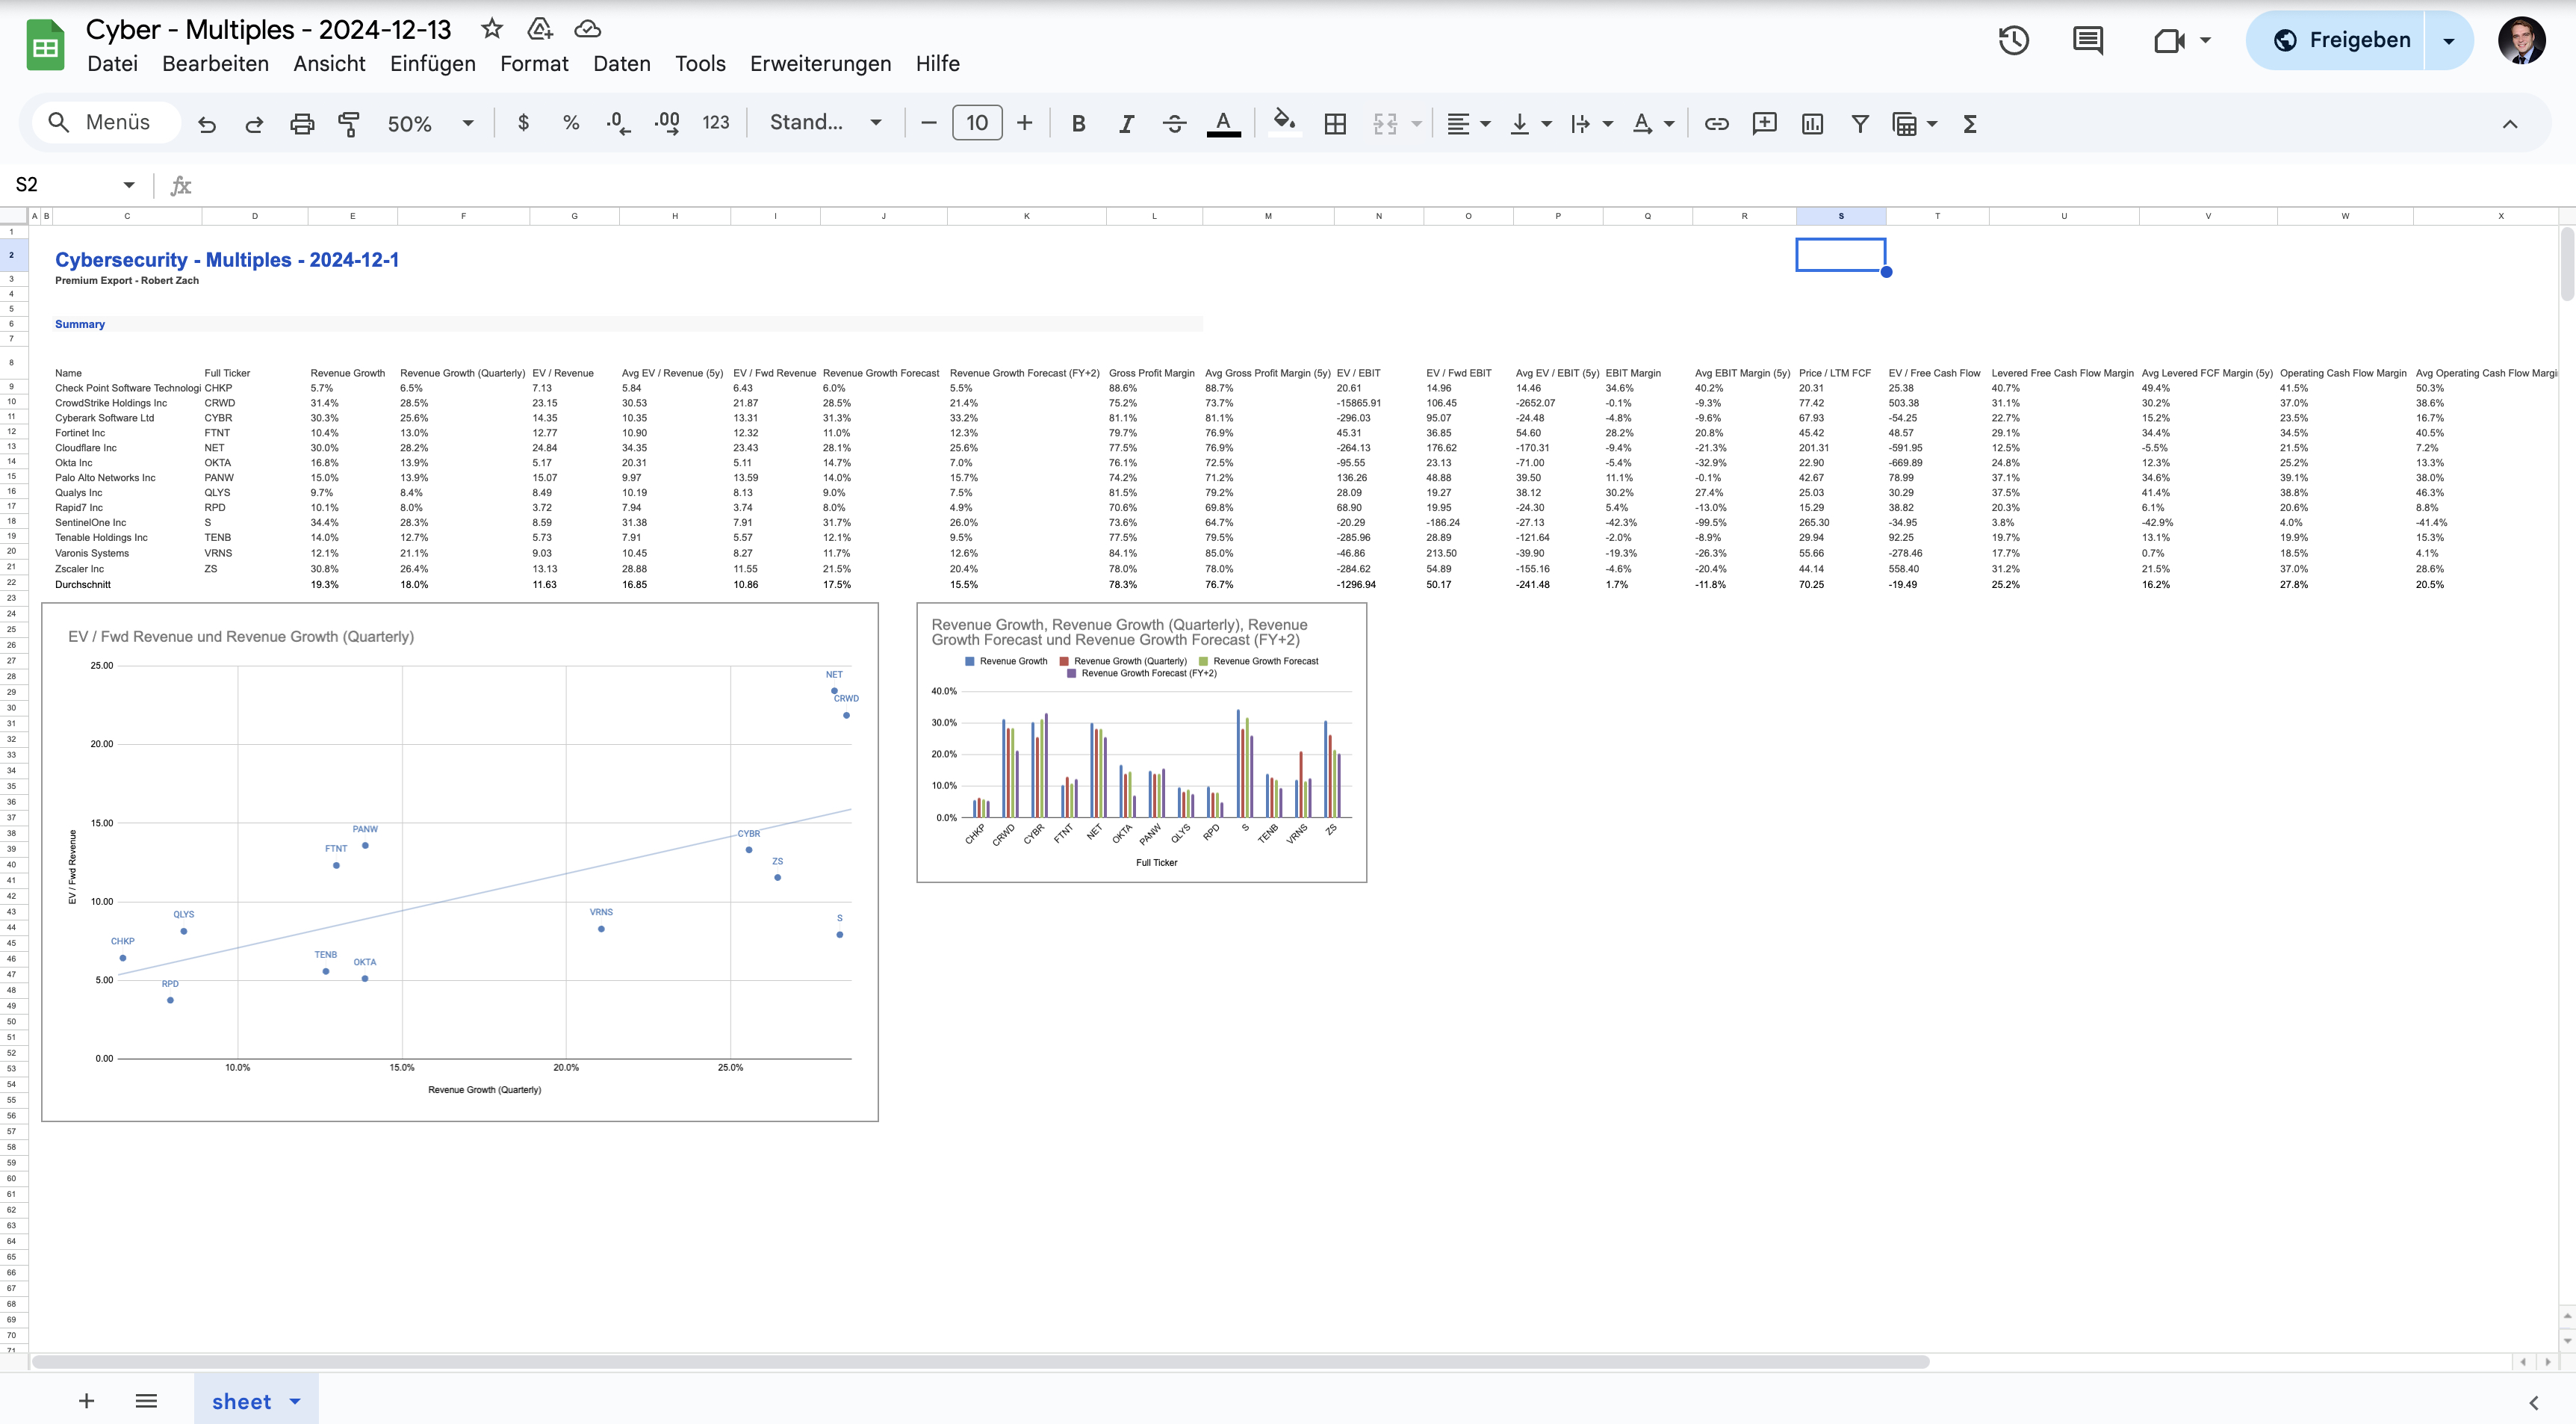Select the Paint format roller icon
Image resolution: width=2576 pixels, height=1424 pixels.
(349, 124)
